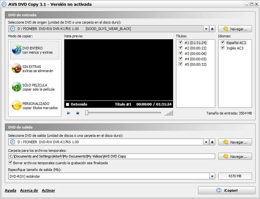The image size is (260, 199).
Task: Maximize the AVS DVD Copy window
Action: point(252,4)
